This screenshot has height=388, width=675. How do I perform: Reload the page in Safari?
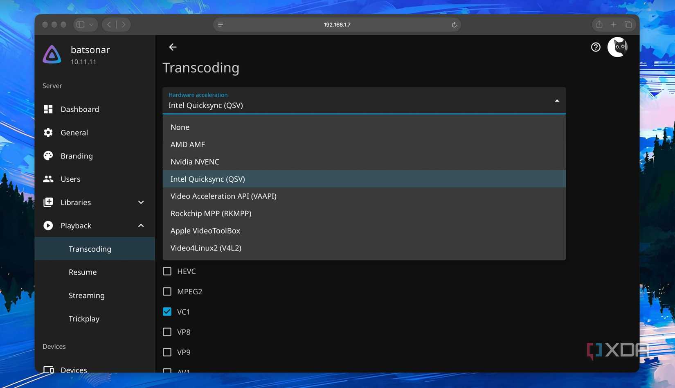tap(454, 25)
